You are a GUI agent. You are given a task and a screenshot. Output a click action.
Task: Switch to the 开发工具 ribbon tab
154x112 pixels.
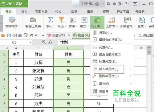click(123, 12)
